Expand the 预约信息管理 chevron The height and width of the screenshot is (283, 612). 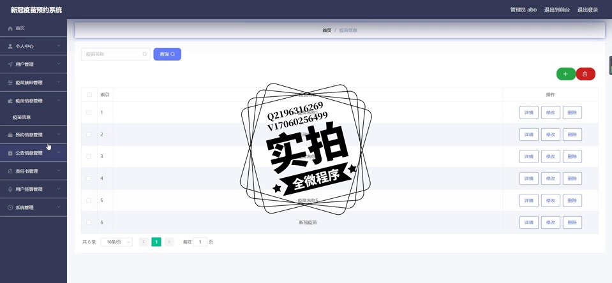pyautogui.click(x=59, y=134)
